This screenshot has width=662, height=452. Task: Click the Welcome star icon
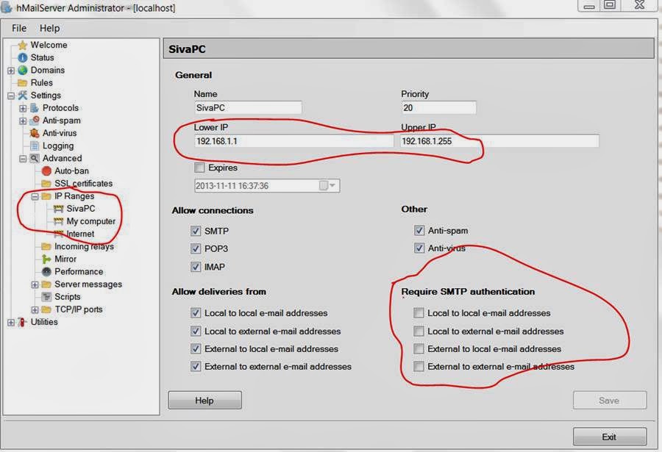(x=22, y=45)
